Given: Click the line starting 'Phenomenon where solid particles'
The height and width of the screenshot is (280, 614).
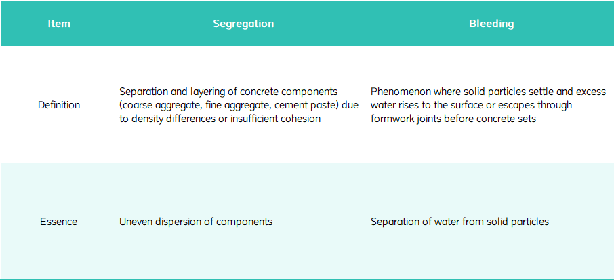Looking at the screenshot, I should point(488,92).
